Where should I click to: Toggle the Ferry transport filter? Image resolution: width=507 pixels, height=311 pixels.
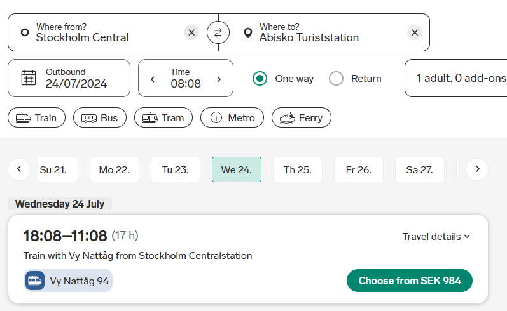pyautogui.click(x=302, y=117)
